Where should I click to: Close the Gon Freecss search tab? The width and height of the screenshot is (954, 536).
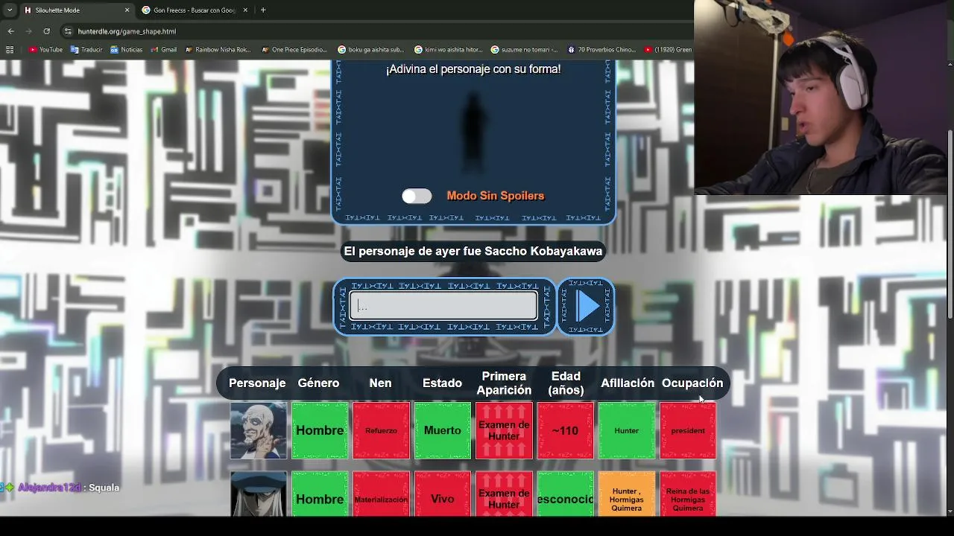(x=244, y=10)
